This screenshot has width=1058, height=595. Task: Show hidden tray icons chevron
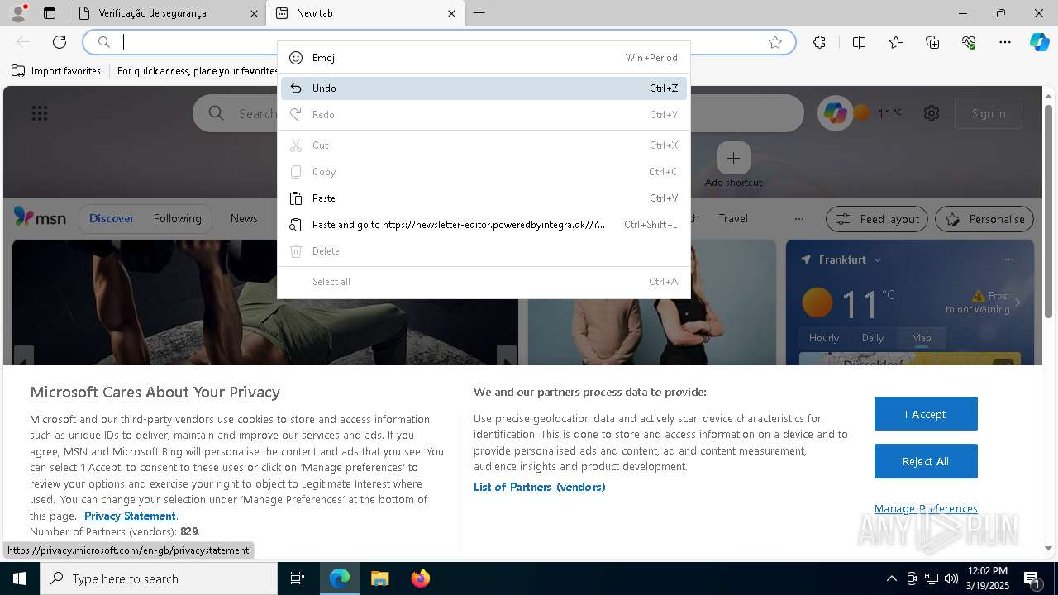(x=891, y=578)
